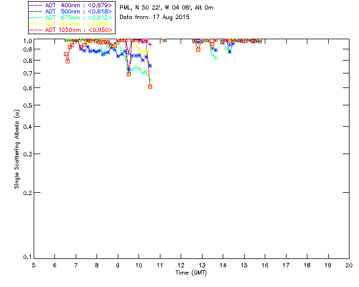Click the y-axis tick label "0.1"
This screenshot has height=287, width=359.
[27, 257]
